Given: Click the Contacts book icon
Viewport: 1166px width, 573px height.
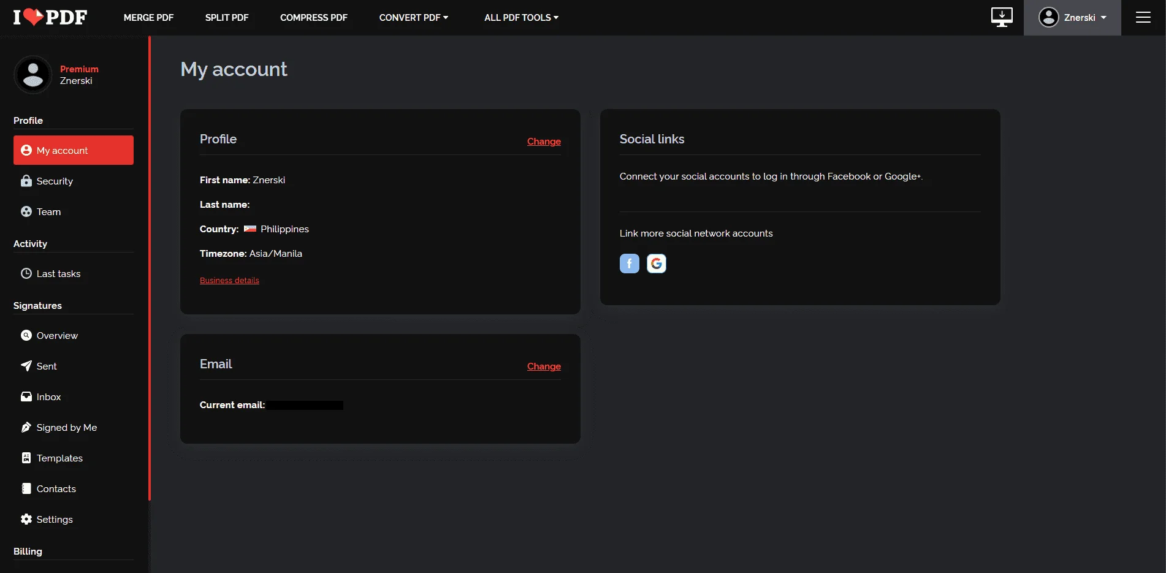Looking at the screenshot, I should [26, 488].
